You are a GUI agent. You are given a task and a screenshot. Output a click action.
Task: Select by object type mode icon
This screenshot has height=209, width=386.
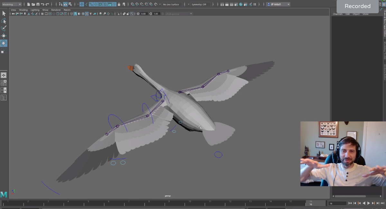coord(65,4)
